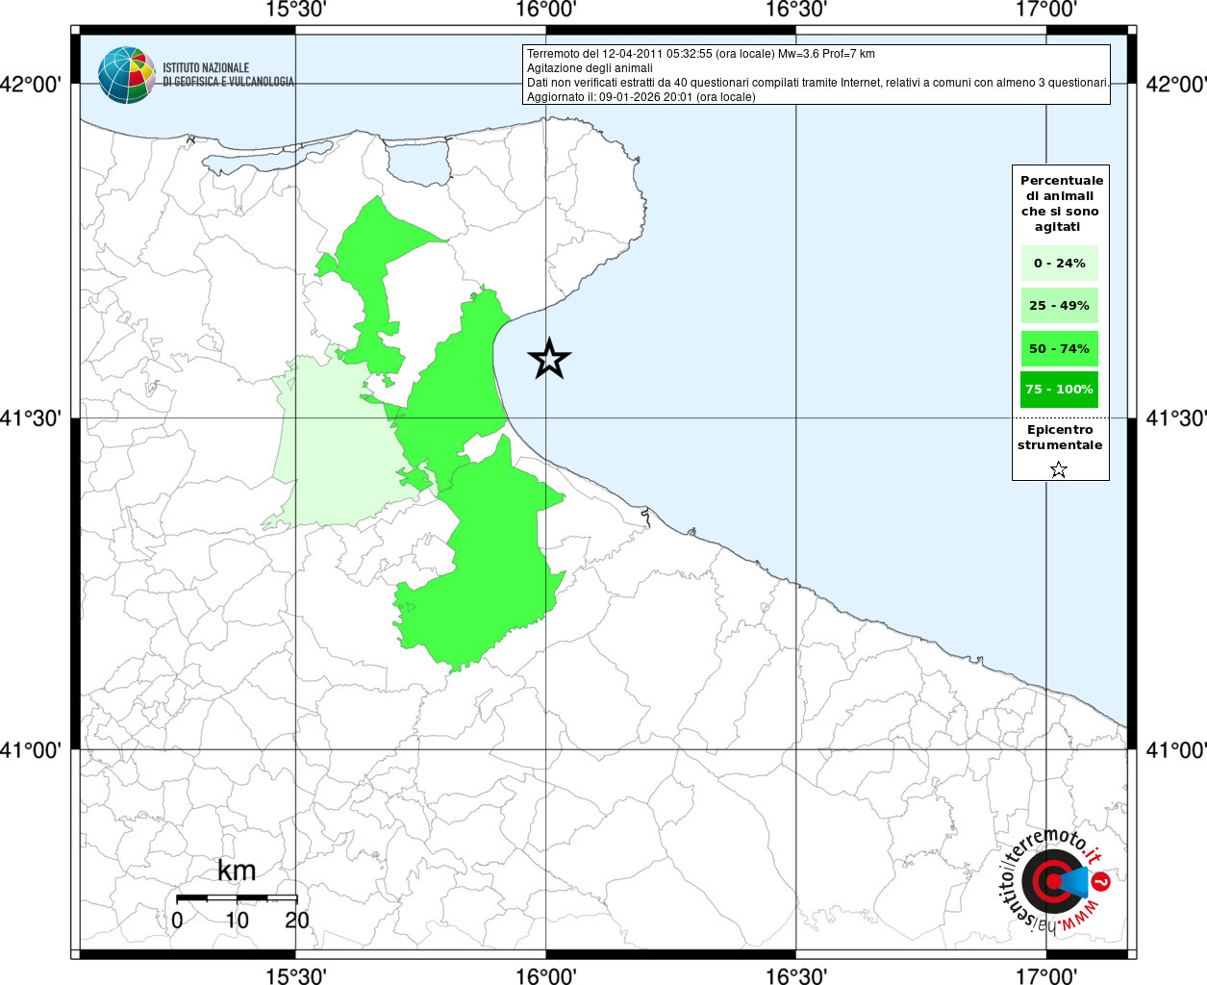The height and width of the screenshot is (985, 1207).
Task: Click the epicenter star on the map
Action: click(x=549, y=359)
